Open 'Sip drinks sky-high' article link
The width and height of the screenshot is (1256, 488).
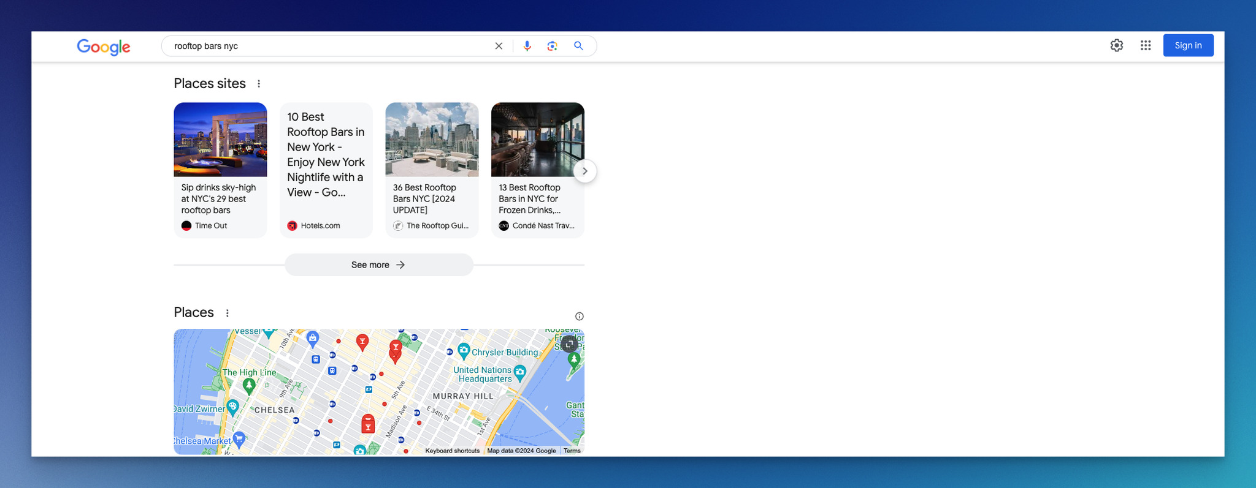click(x=219, y=199)
